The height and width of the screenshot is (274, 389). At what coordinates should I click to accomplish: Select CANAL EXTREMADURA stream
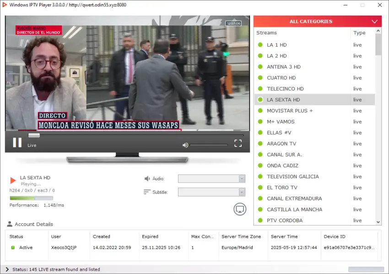[314, 199]
